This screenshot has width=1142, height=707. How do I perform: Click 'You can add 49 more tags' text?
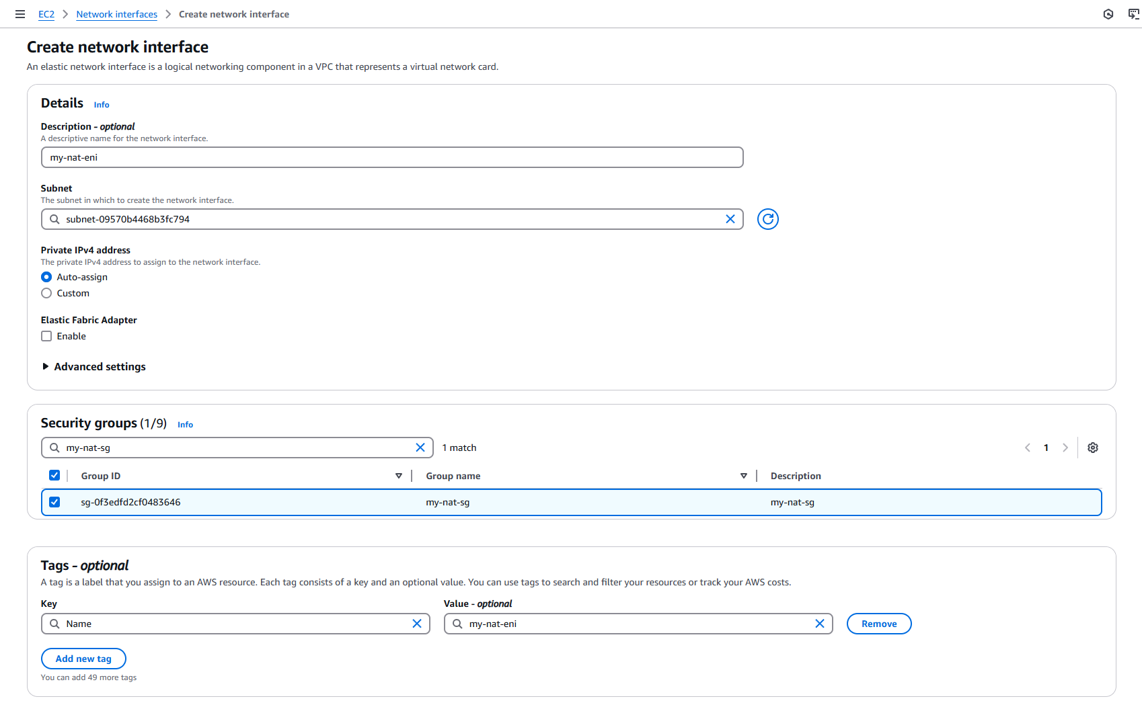[89, 677]
